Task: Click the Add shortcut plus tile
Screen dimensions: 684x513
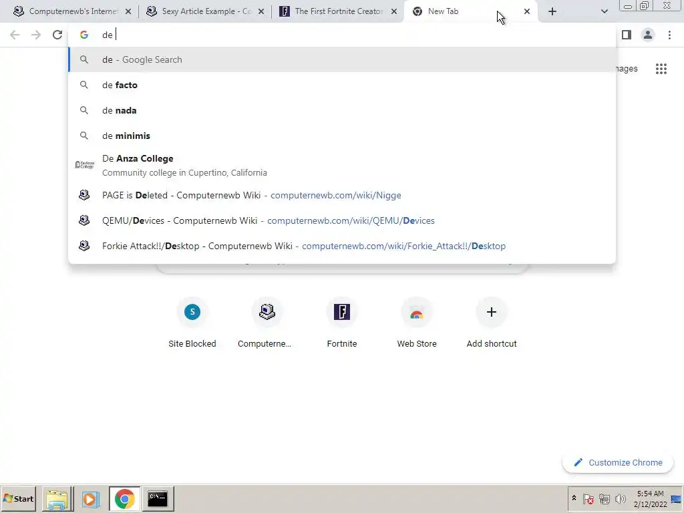Action: click(492, 323)
